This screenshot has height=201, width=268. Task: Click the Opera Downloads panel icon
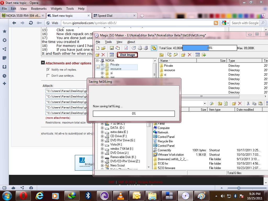pos(5,67)
